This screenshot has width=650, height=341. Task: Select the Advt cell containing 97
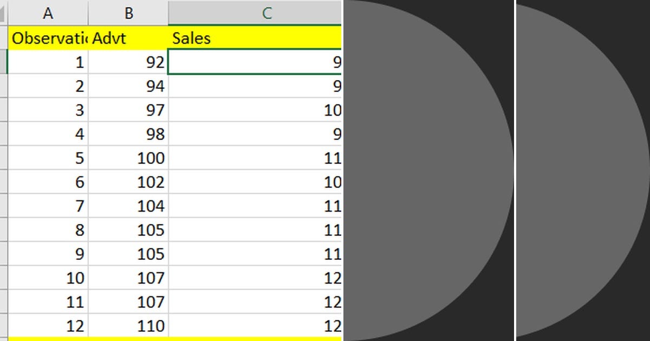coord(128,110)
